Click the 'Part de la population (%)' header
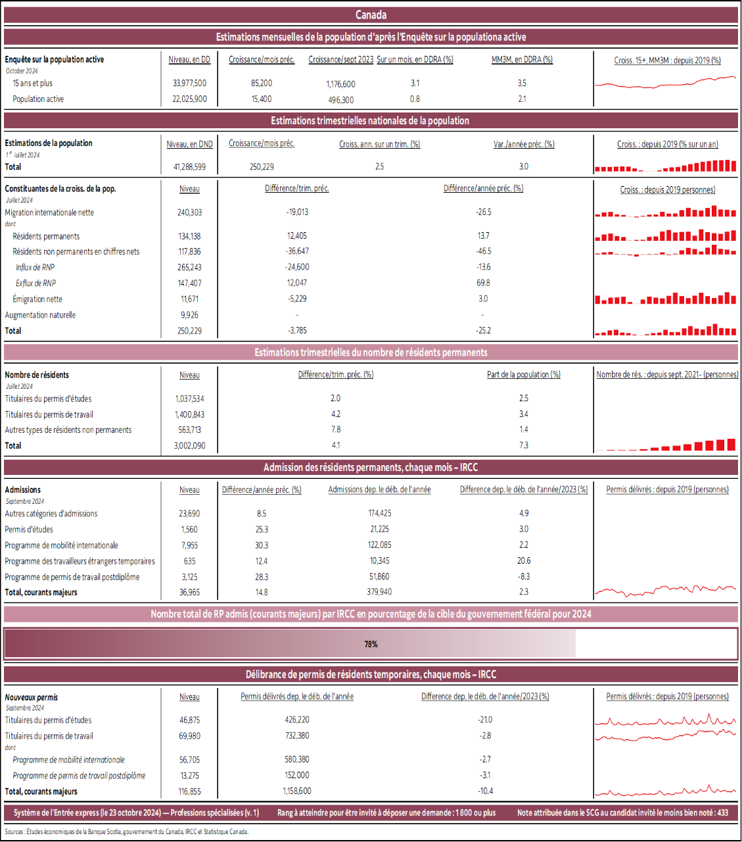 coord(523,374)
